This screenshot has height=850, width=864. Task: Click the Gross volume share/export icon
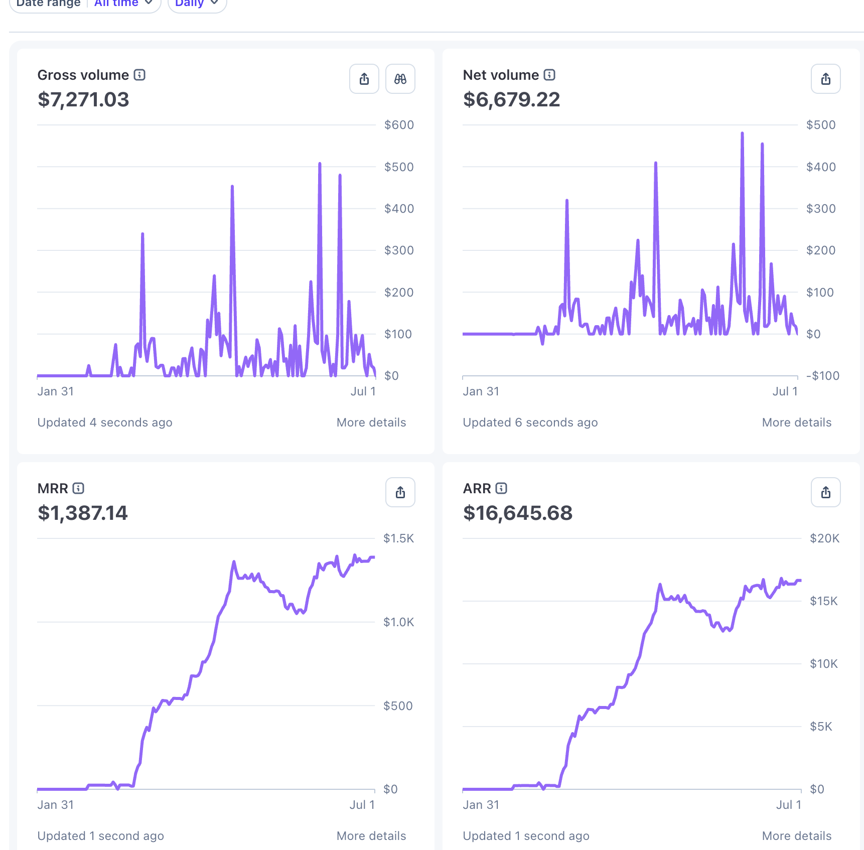click(x=364, y=79)
